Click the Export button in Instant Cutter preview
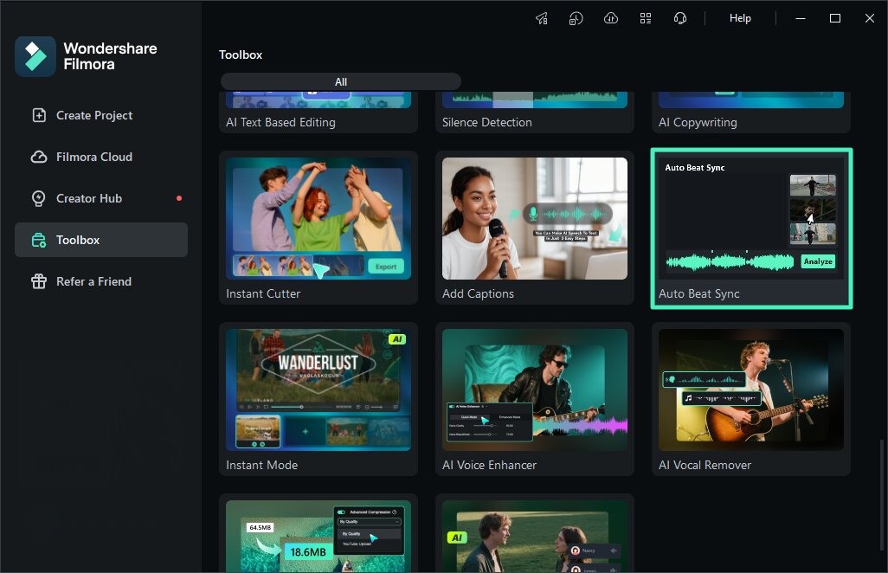888x573 pixels. point(386,267)
